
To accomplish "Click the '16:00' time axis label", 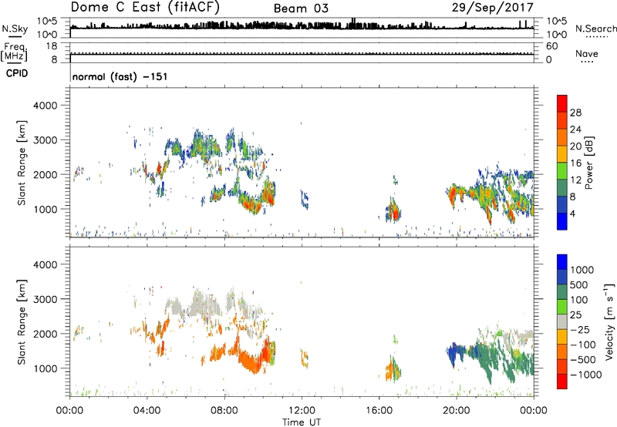I will point(379,411).
